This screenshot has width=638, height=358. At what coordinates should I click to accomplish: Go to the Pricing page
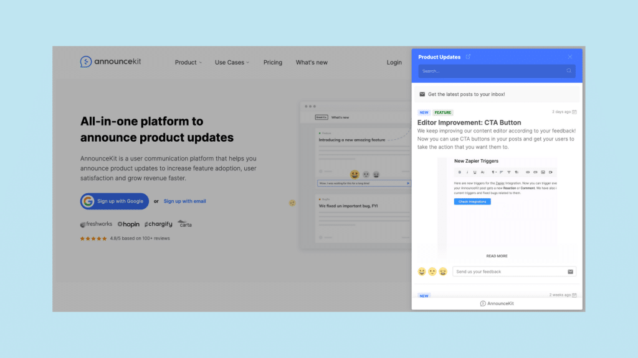pyautogui.click(x=273, y=63)
